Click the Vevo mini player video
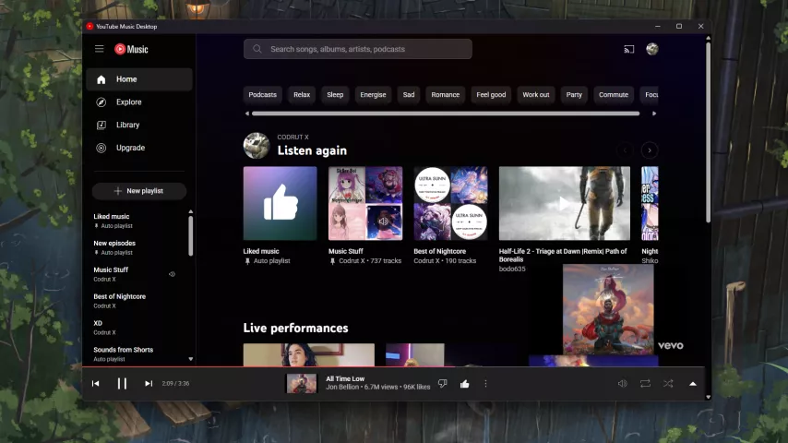The width and height of the screenshot is (788, 443). tap(608, 309)
